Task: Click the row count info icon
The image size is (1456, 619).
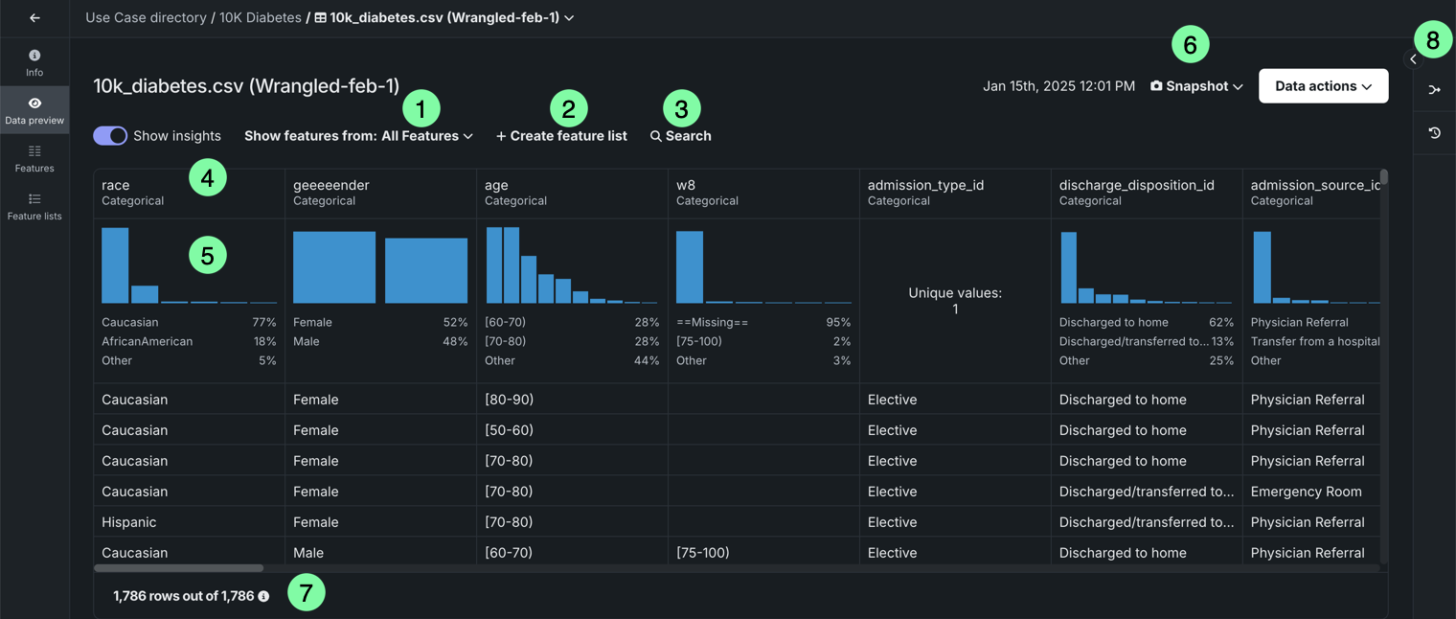Action: point(263,596)
